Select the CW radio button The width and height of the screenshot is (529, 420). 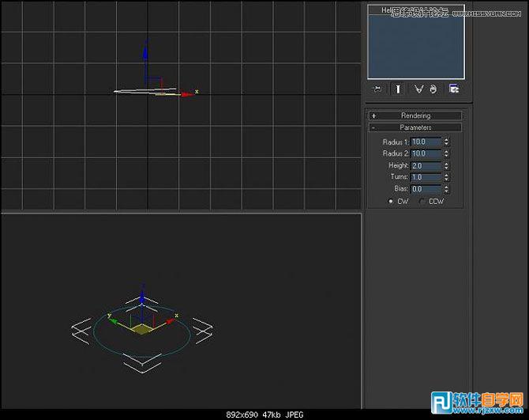(x=391, y=202)
